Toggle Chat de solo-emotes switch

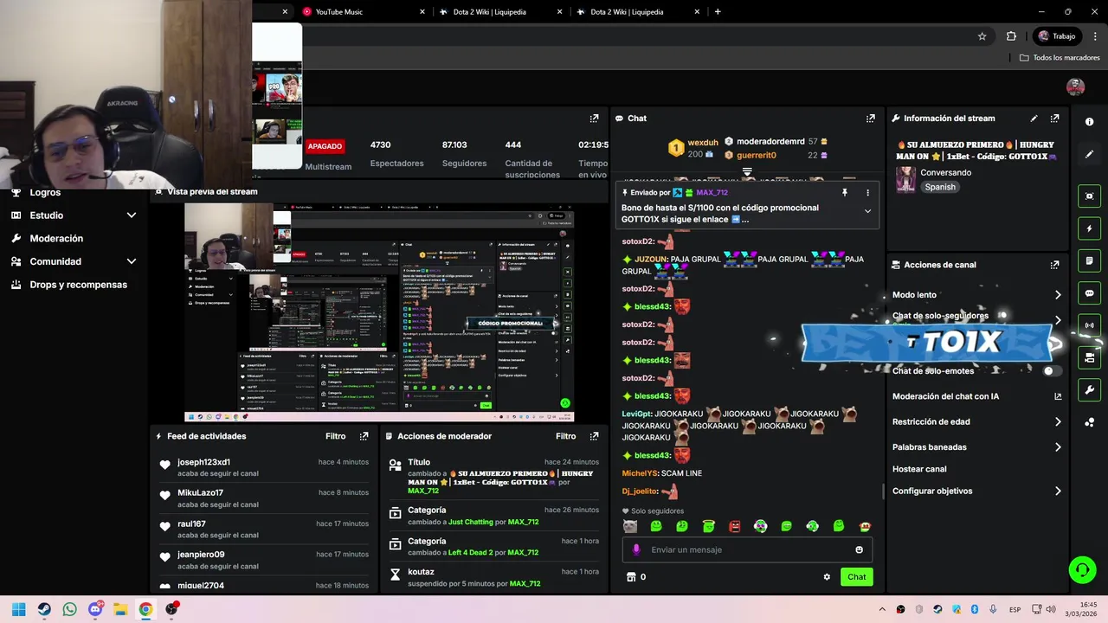(x=1052, y=371)
